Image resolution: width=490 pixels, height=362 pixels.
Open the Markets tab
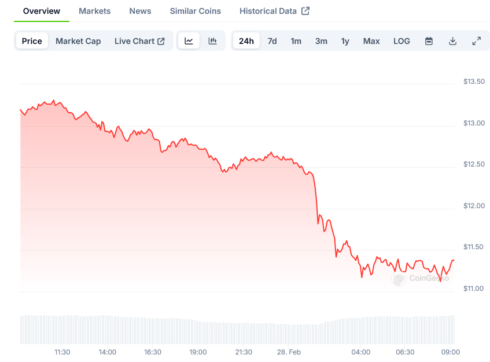95,11
